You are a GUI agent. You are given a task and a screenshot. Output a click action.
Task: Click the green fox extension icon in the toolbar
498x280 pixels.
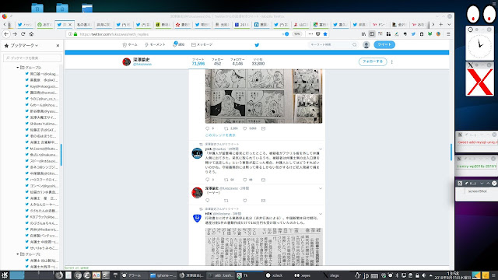430,34
